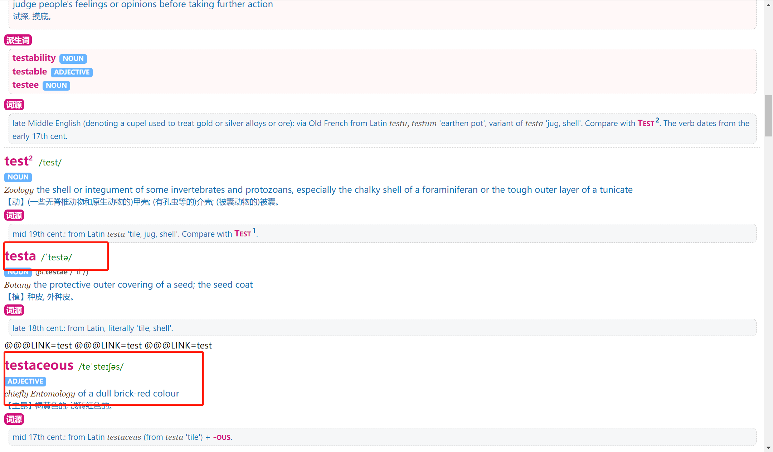Follow the -OUS suffix link

click(222, 437)
